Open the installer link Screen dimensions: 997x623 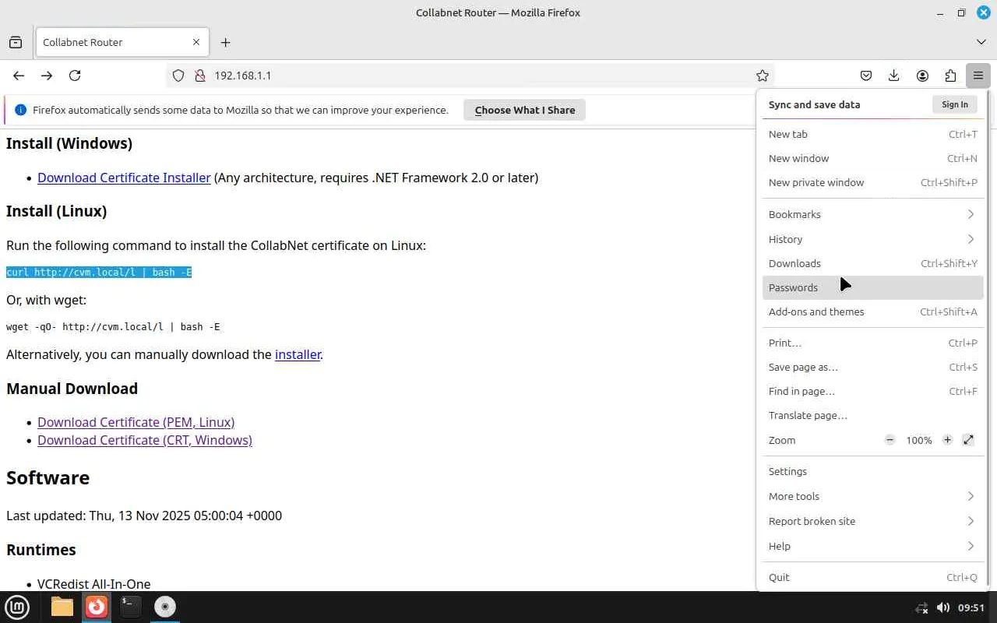298,354
